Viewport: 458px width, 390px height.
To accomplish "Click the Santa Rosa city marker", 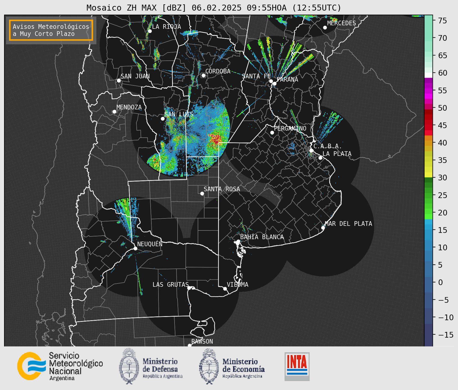I will [202, 193].
